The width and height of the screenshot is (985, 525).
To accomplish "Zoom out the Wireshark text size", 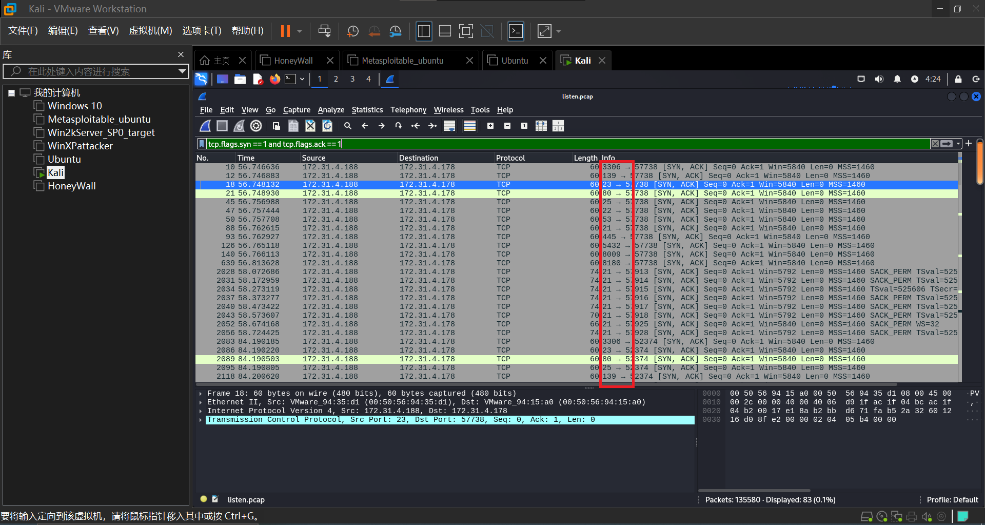I will pos(507,126).
